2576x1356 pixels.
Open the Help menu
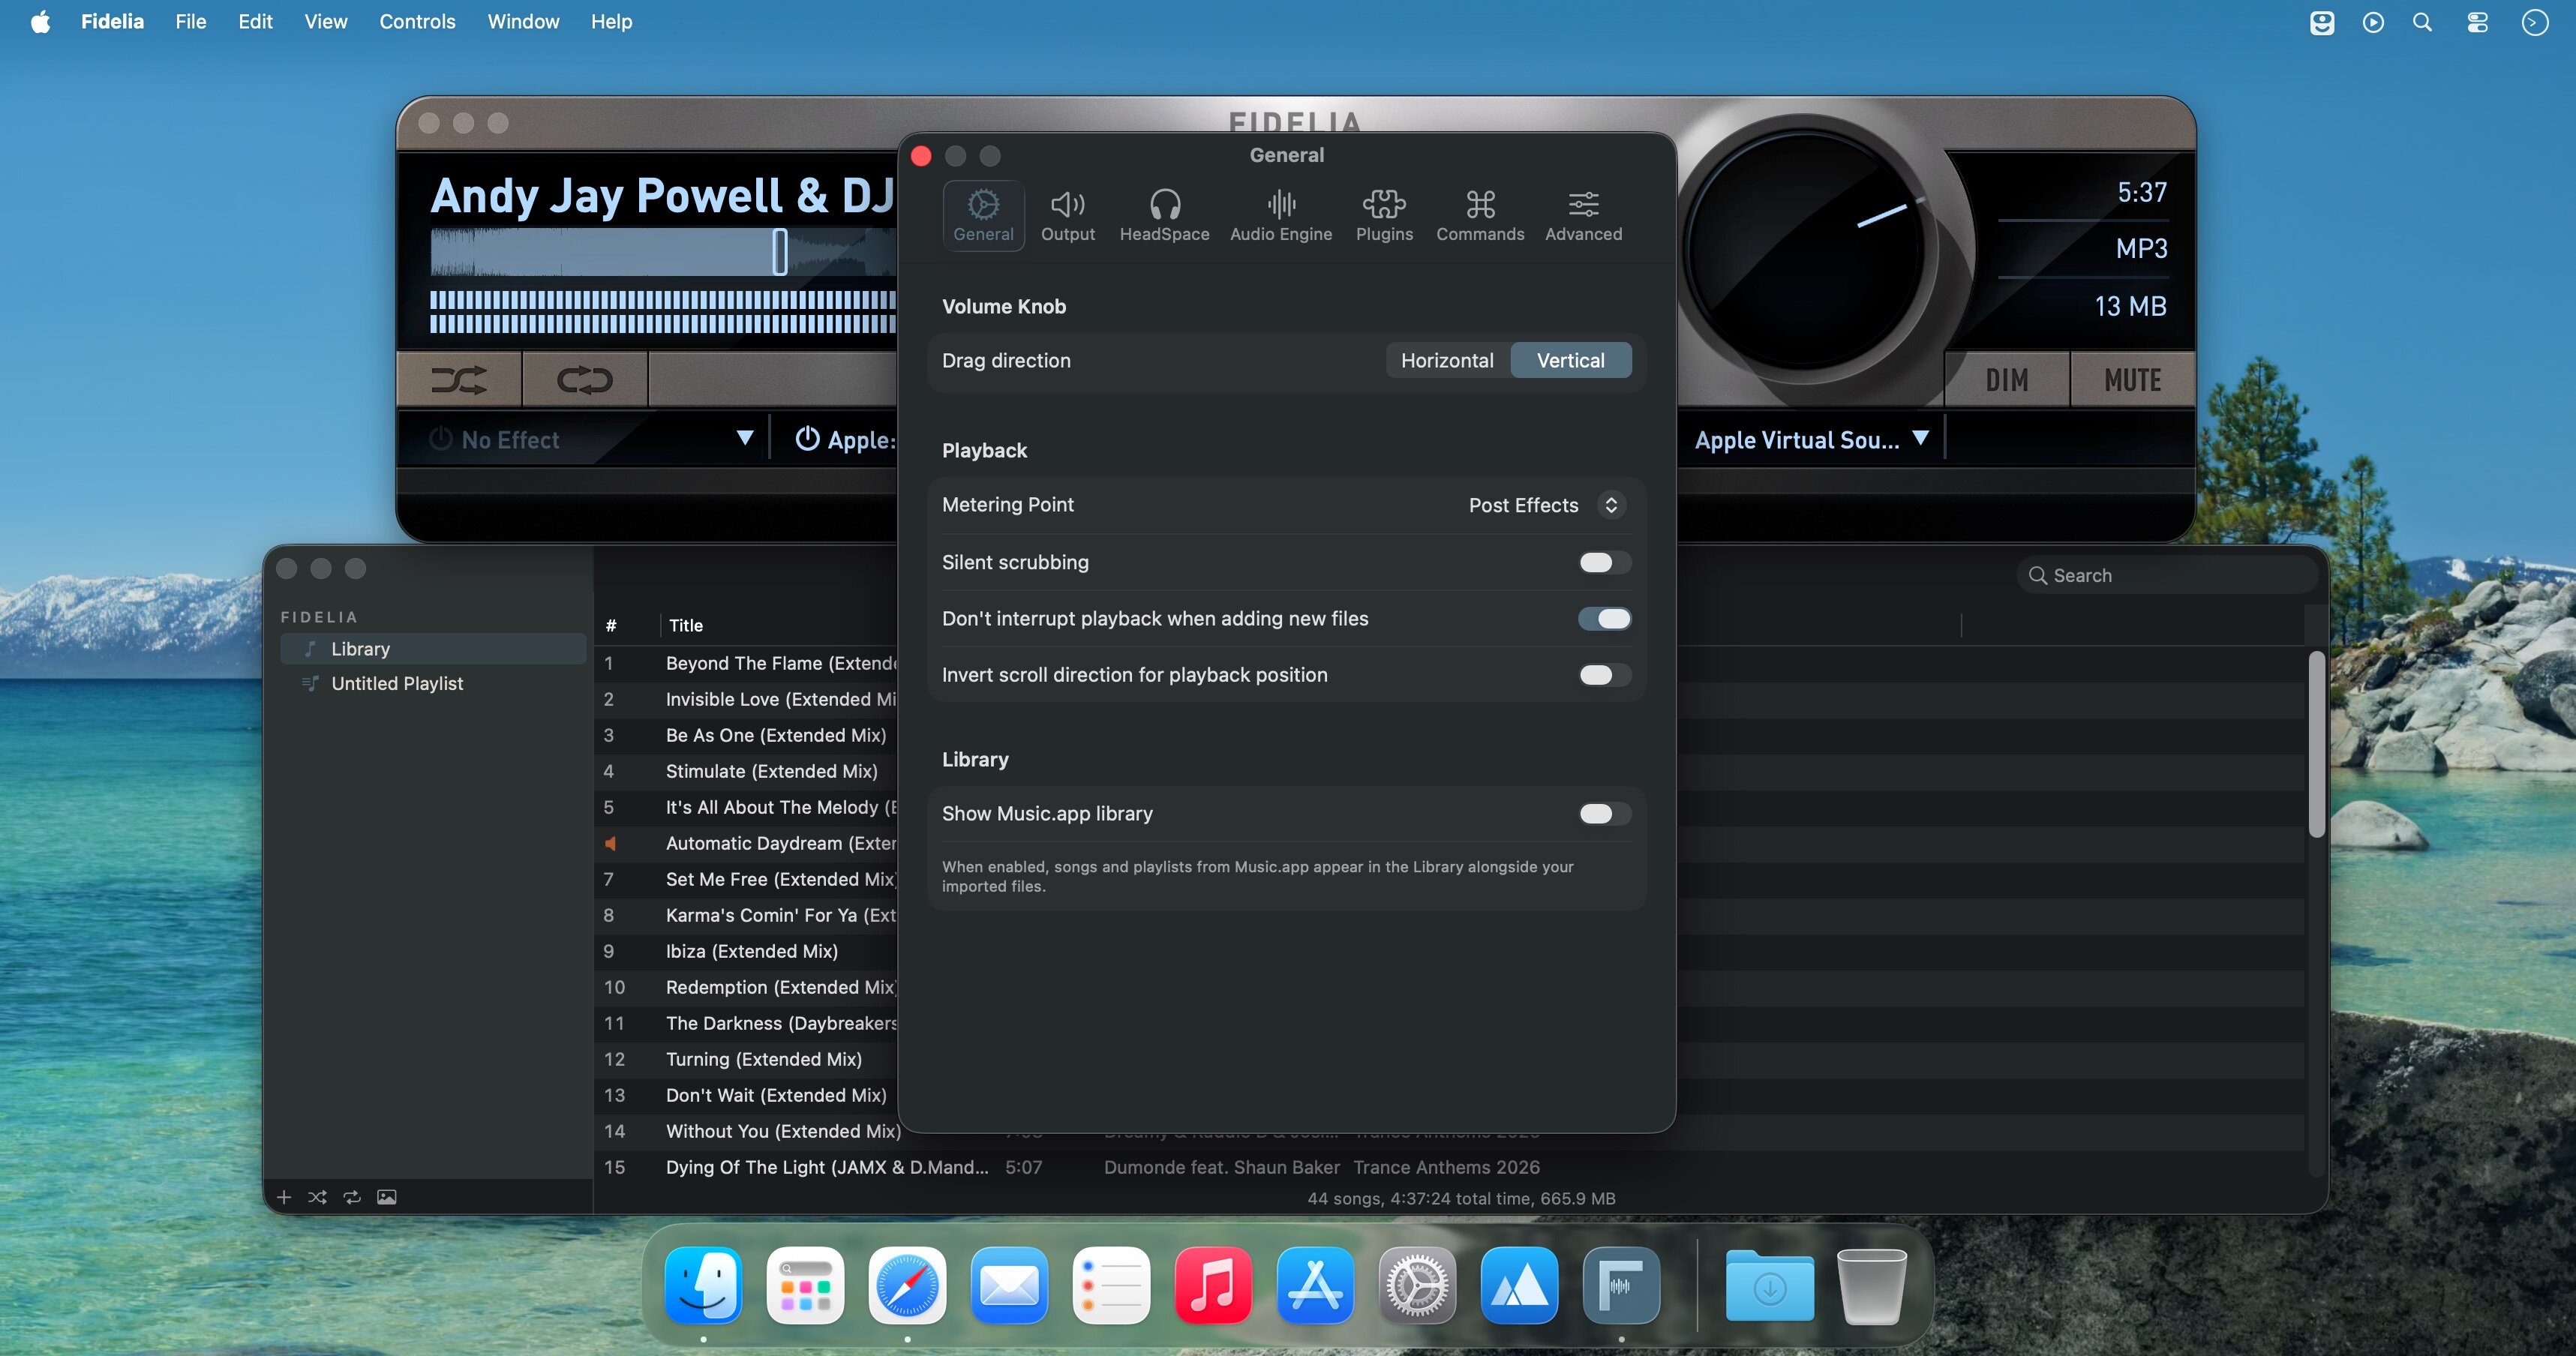click(611, 21)
